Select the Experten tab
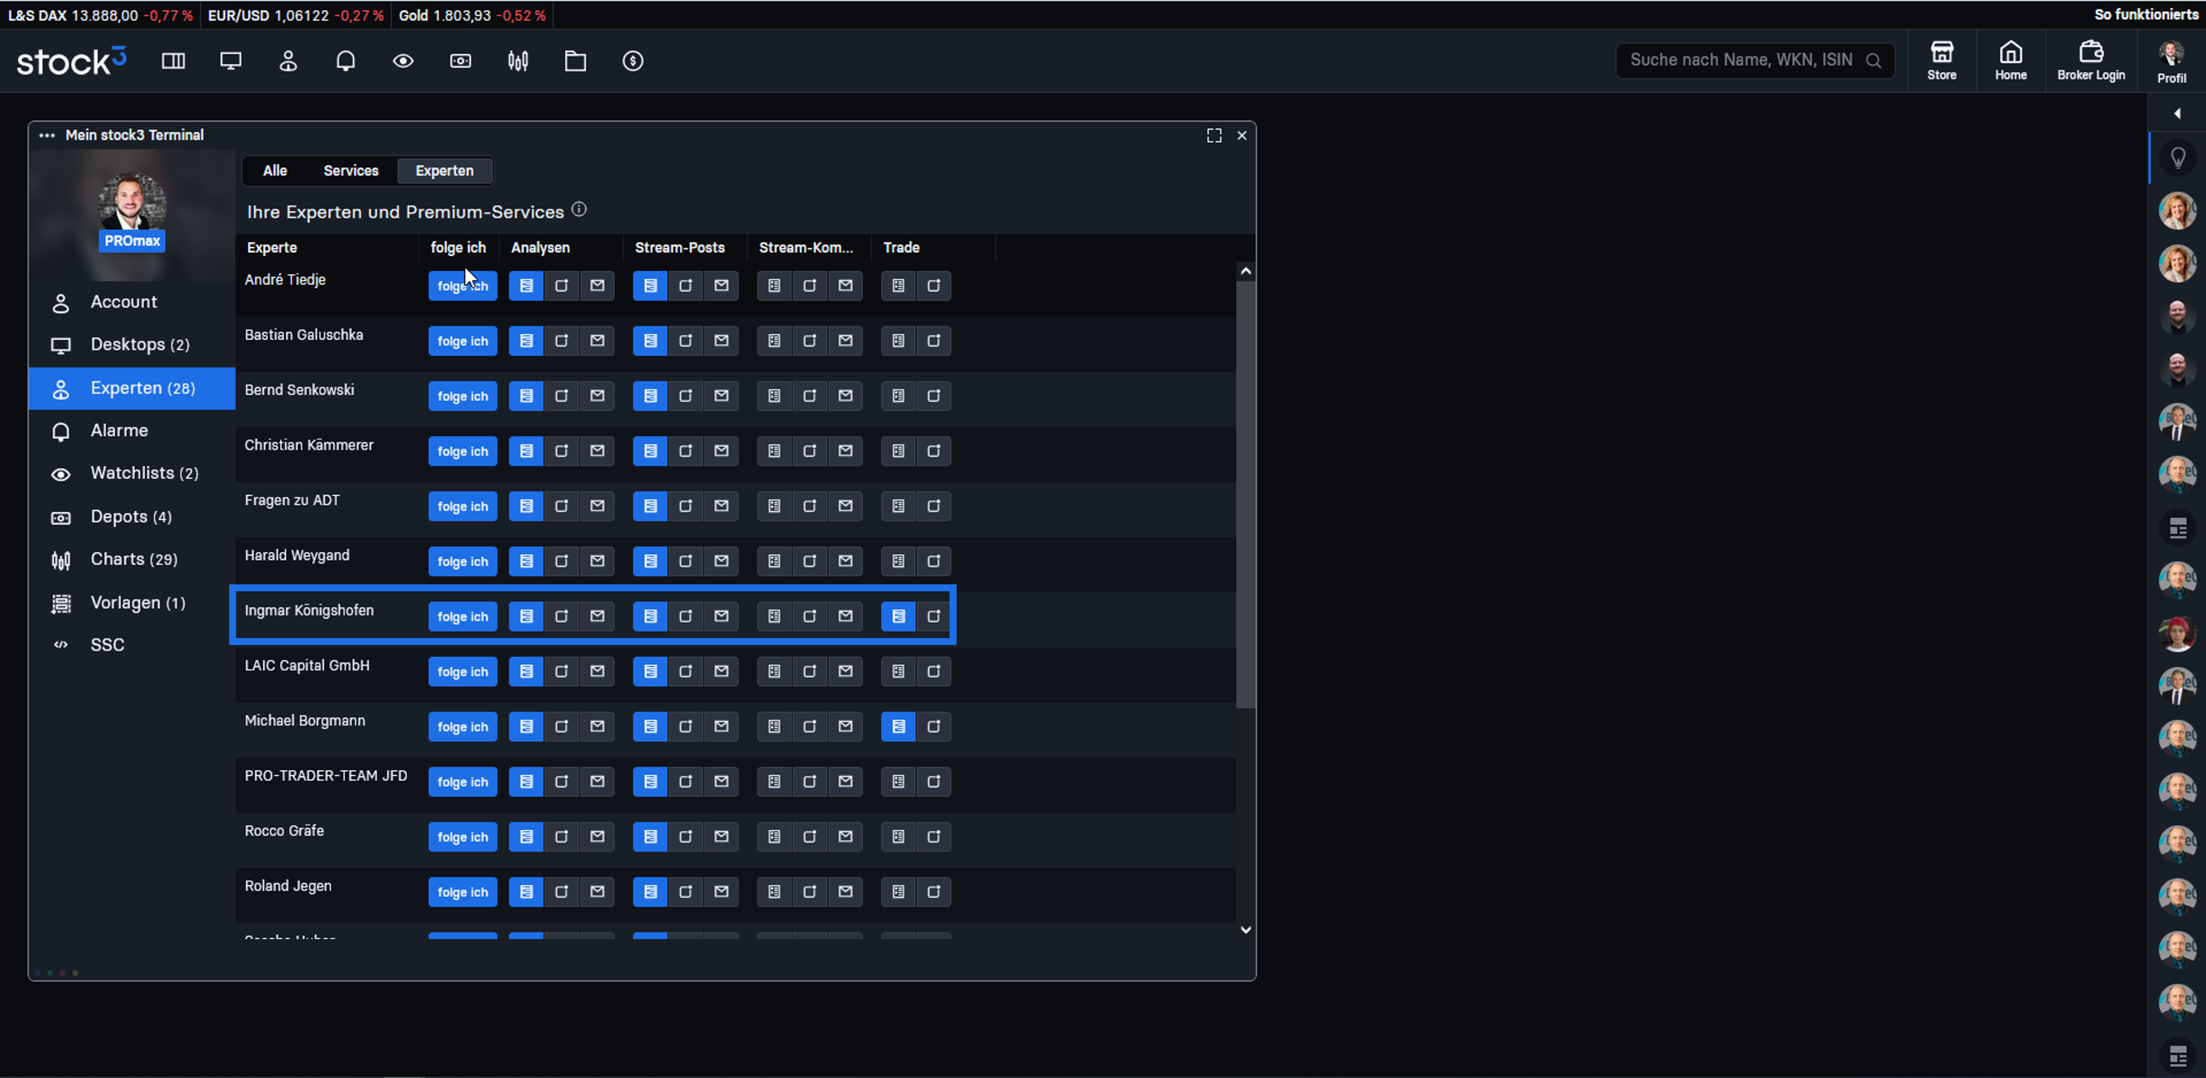 point(444,170)
